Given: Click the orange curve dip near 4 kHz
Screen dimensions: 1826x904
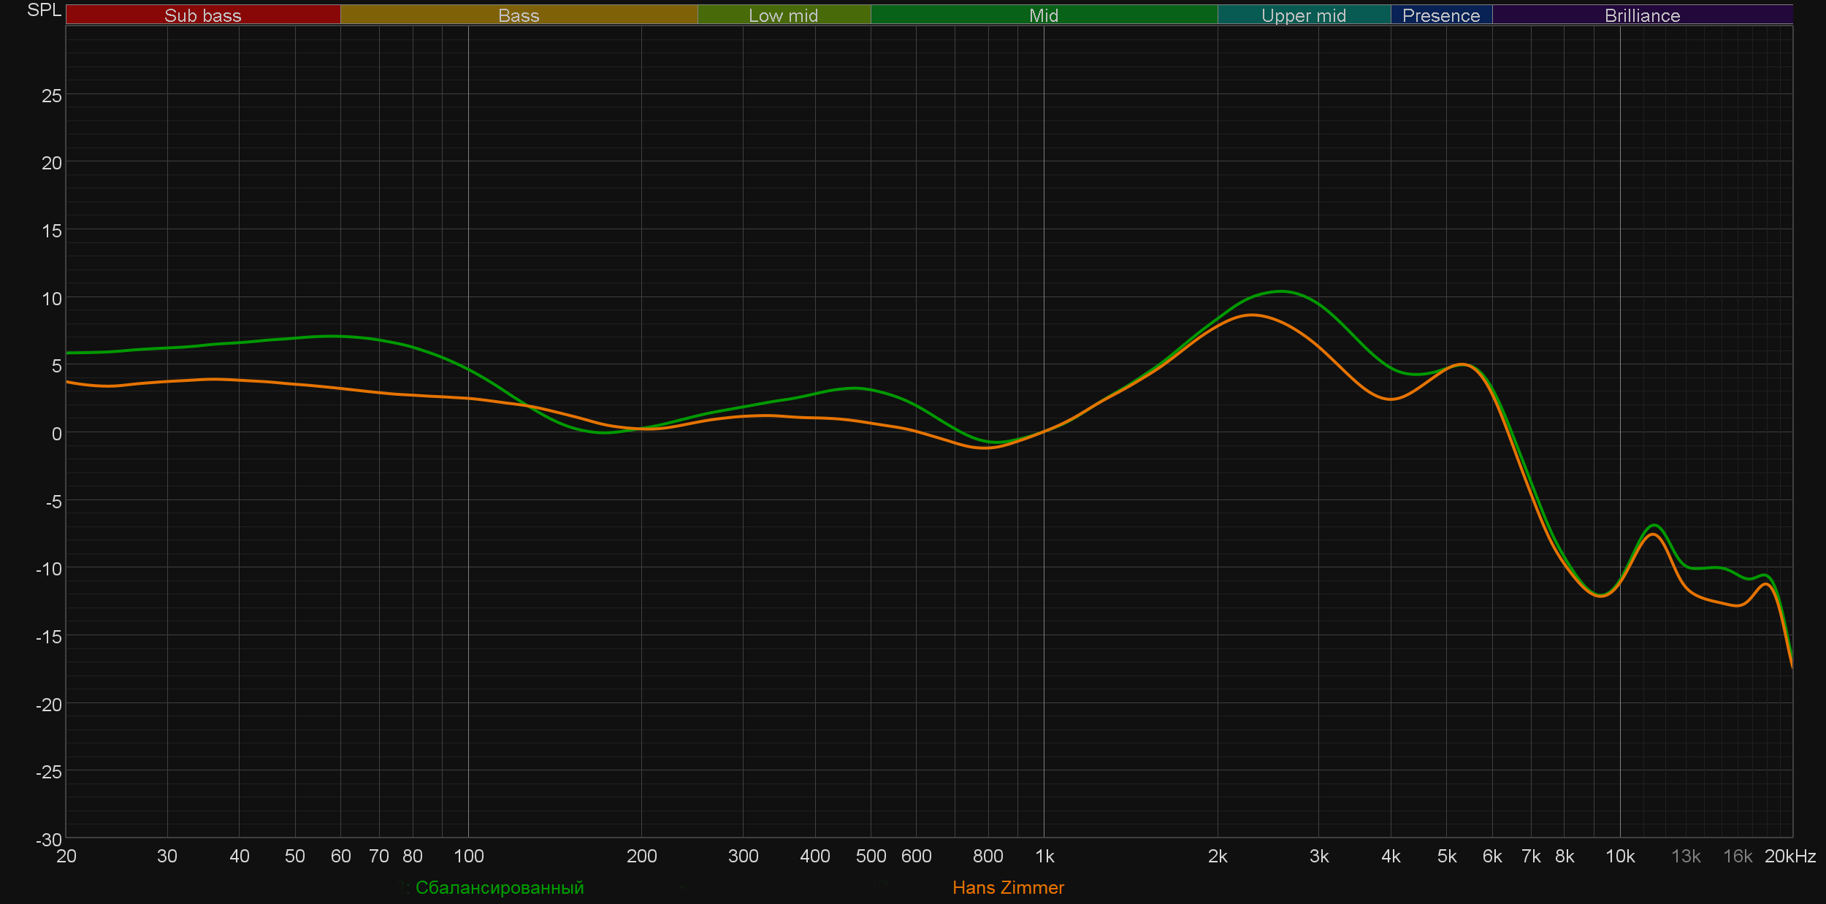Looking at the screenshot, I should click(1390, 399).
